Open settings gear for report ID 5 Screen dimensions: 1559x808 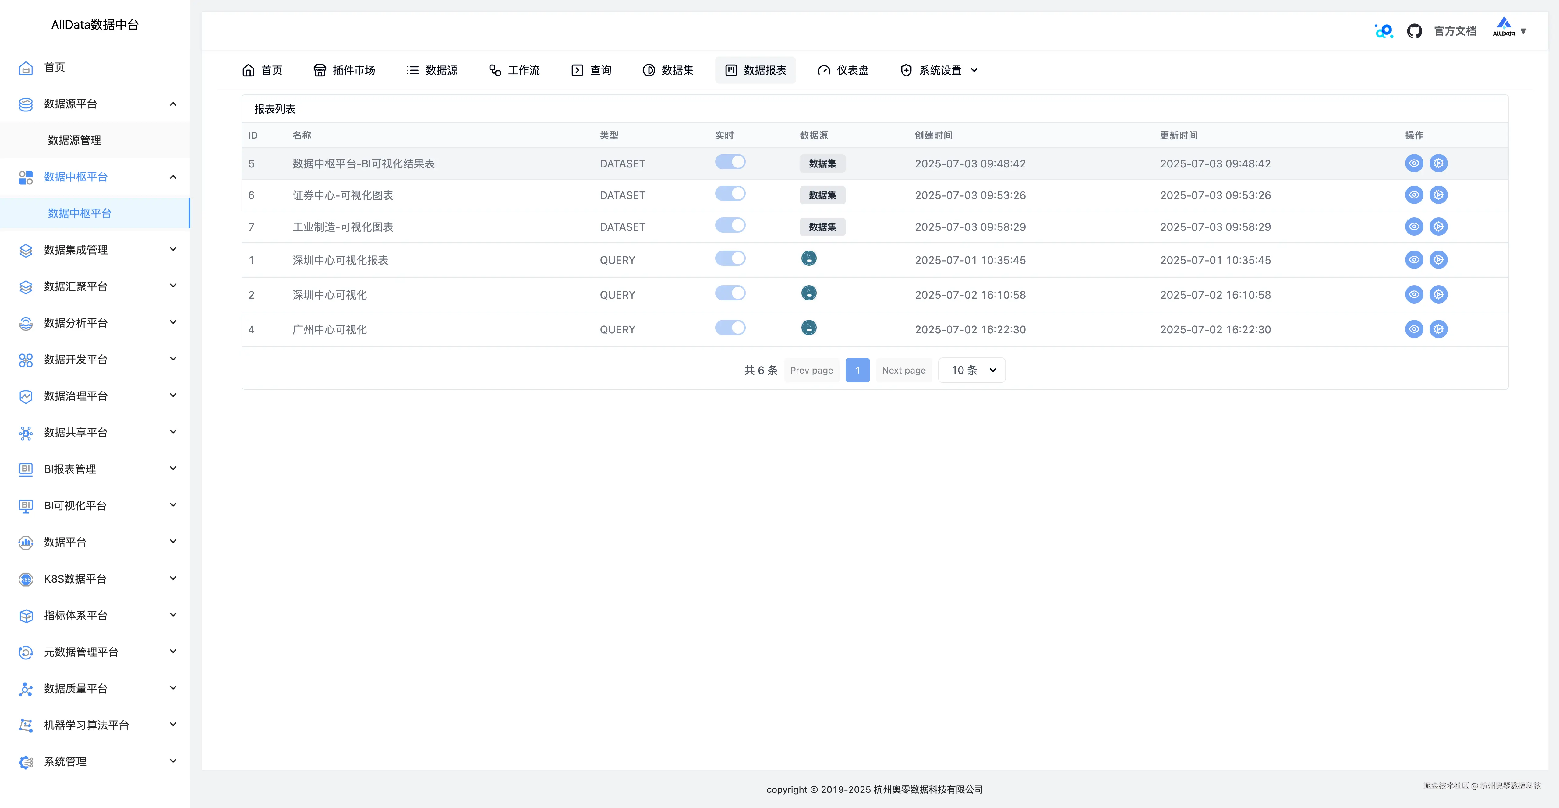tap(1439, 163)
